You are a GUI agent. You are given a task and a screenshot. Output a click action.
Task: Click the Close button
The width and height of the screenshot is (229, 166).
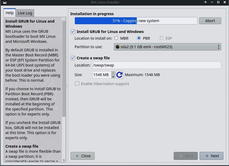click(x=83, y=156)
